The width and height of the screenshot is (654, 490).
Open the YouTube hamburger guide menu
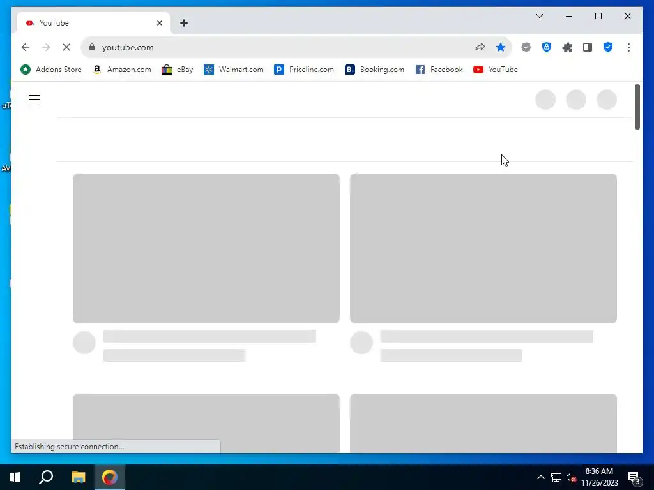click(34, 99)
